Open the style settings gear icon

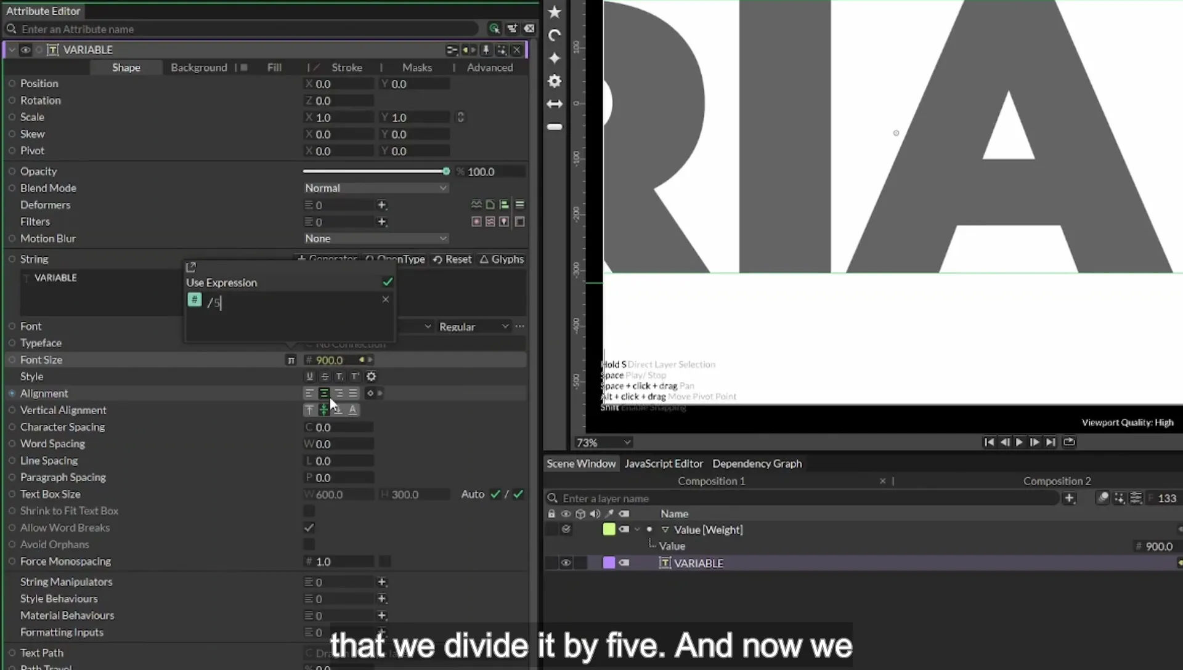[371, 376]
